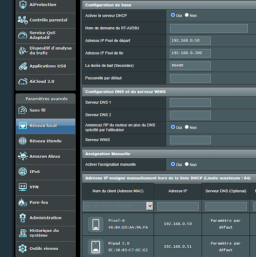Open the Pare-feu flame icon

click(23, 203)
